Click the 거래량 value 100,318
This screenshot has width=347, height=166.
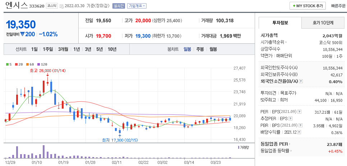click(x=225, y=21)
